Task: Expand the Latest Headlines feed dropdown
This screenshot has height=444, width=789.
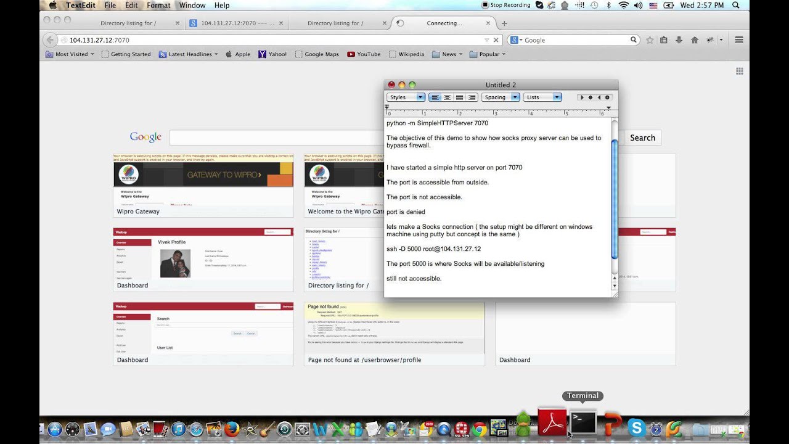Action: click(188, 54)
